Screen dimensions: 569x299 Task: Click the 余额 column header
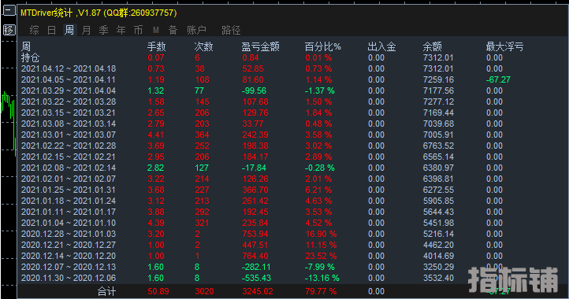(432, 46)
